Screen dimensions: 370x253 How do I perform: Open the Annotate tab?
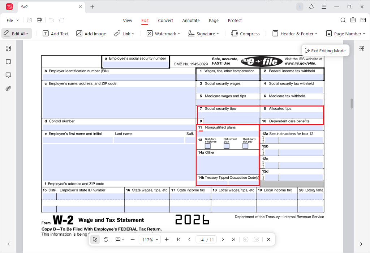[x=191, y=21]
